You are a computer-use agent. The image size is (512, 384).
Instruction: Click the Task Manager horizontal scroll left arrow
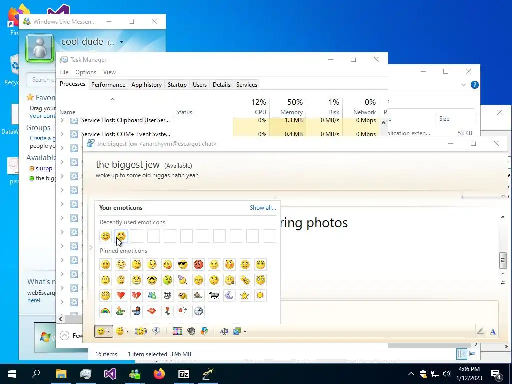pos(60,319)
